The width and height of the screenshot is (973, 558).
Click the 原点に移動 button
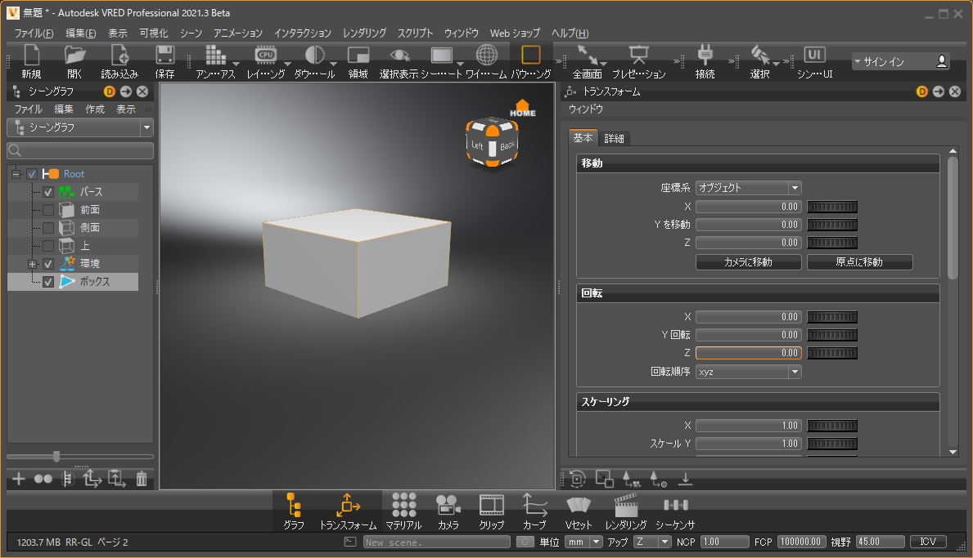click(859, 262)
